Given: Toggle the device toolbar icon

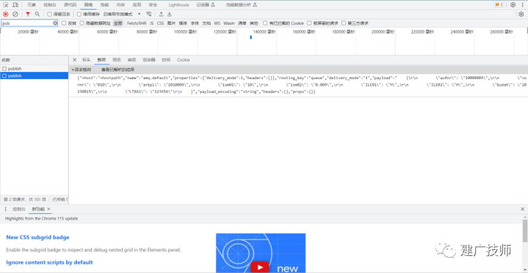Looking at the screenshot, I should pyautogui.click(x=15, y=5).
